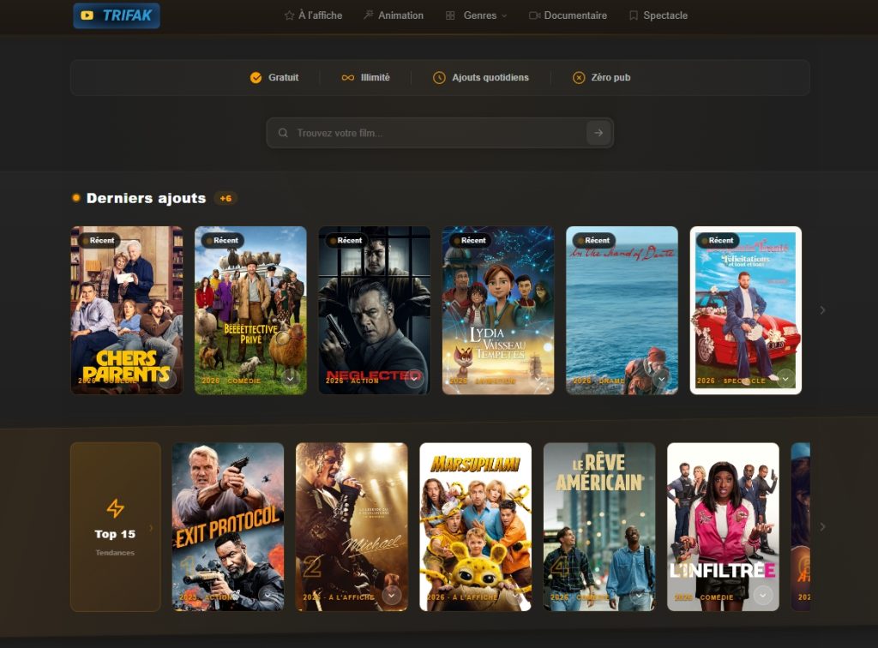Open the Marsupilami movie poster

(x=475, y=526)
